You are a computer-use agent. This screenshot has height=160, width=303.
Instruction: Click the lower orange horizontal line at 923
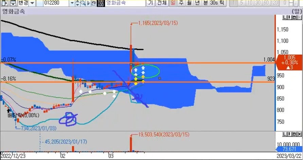tap(137, 82)
